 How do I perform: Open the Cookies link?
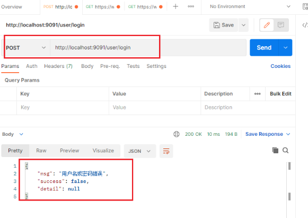point(280,66)
